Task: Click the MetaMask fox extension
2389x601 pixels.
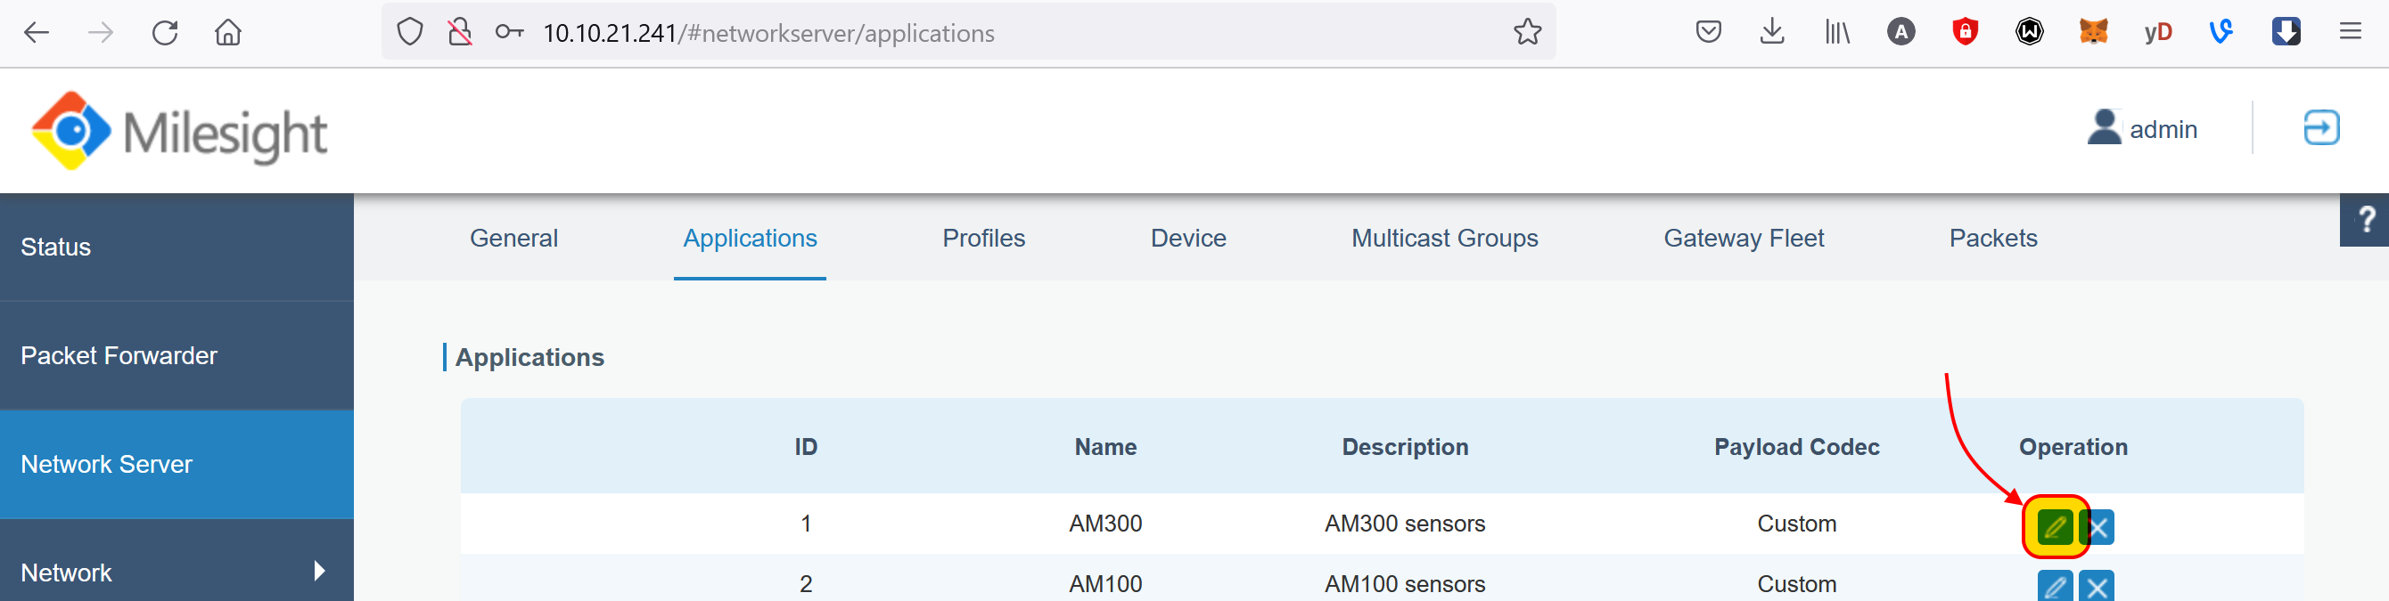Action: pyautogui.click(x=2093, y=33)
